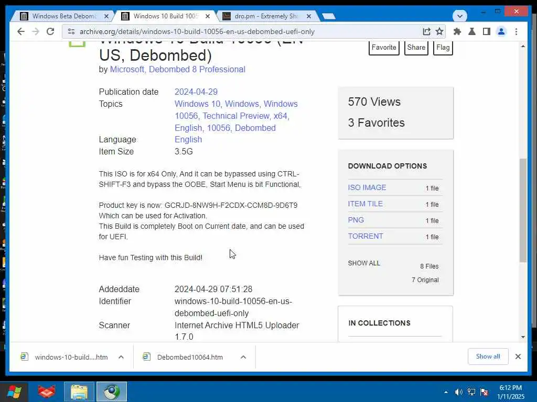Close the Windows 10 Build tab
Image resolution: width=537 pixels, height=402 pixels.
click(208, 16)
